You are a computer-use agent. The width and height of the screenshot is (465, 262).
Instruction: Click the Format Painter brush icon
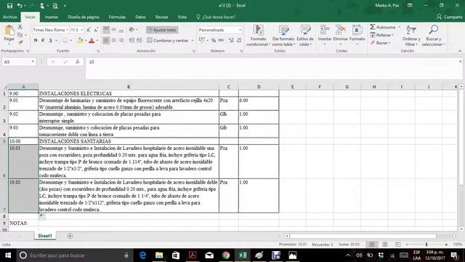(20, 42)
